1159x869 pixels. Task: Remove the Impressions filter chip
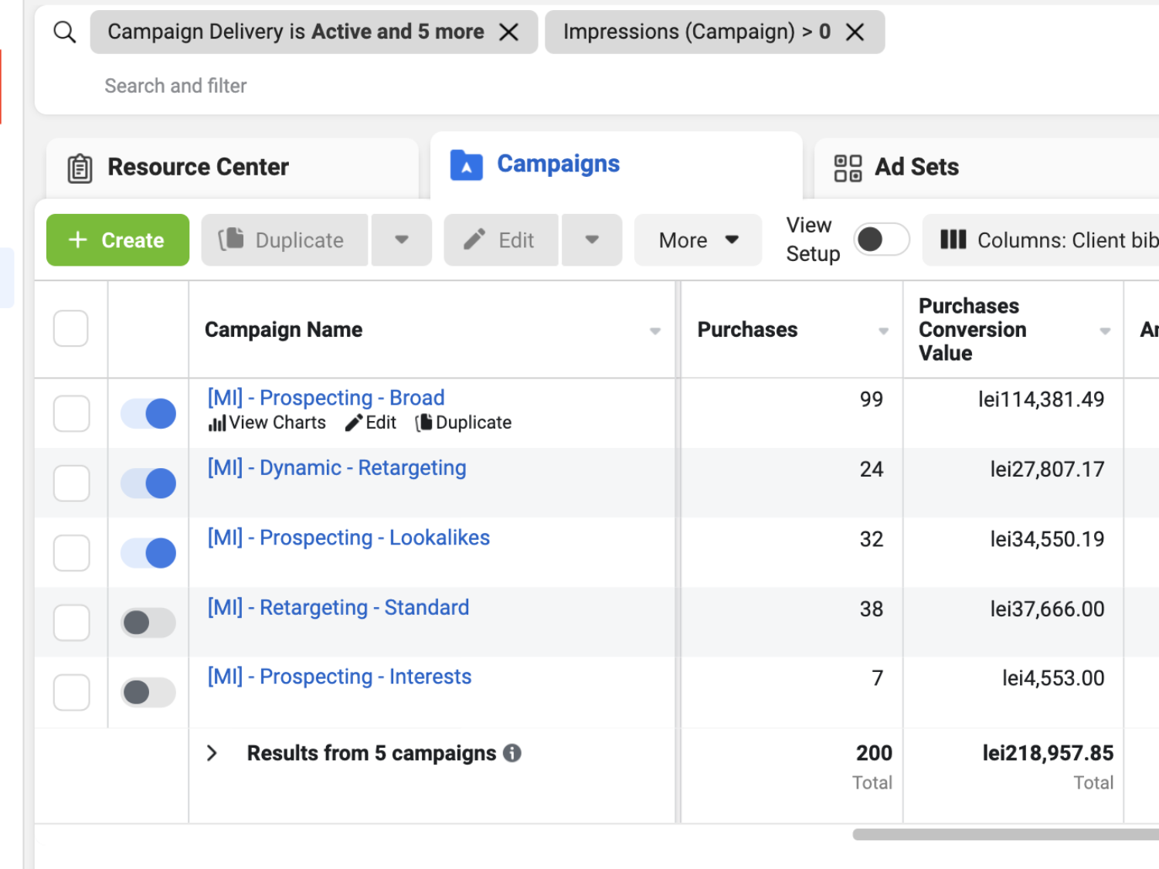point(855,32)
